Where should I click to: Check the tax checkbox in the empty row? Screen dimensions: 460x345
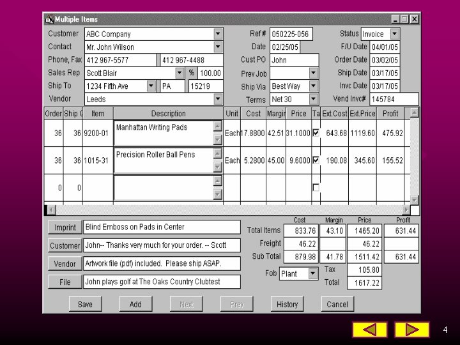[316, 187]
